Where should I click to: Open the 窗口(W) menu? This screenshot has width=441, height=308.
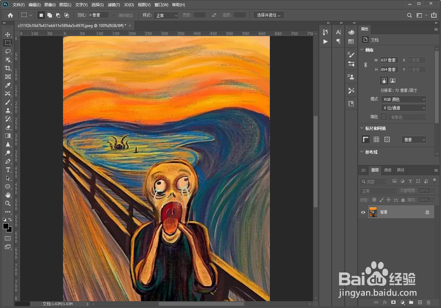[161, 5]
